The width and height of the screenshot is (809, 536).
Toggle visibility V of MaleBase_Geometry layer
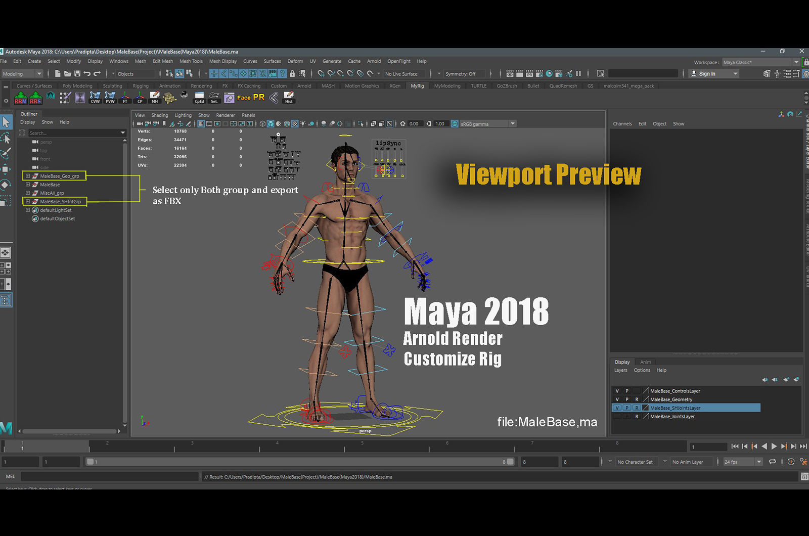coord(617,399)
